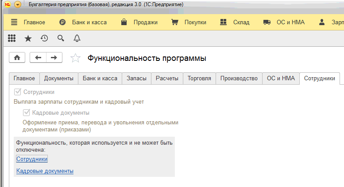Go to the Home page button
The width and height of the screenshot is (344, 187).
point(17,58)
